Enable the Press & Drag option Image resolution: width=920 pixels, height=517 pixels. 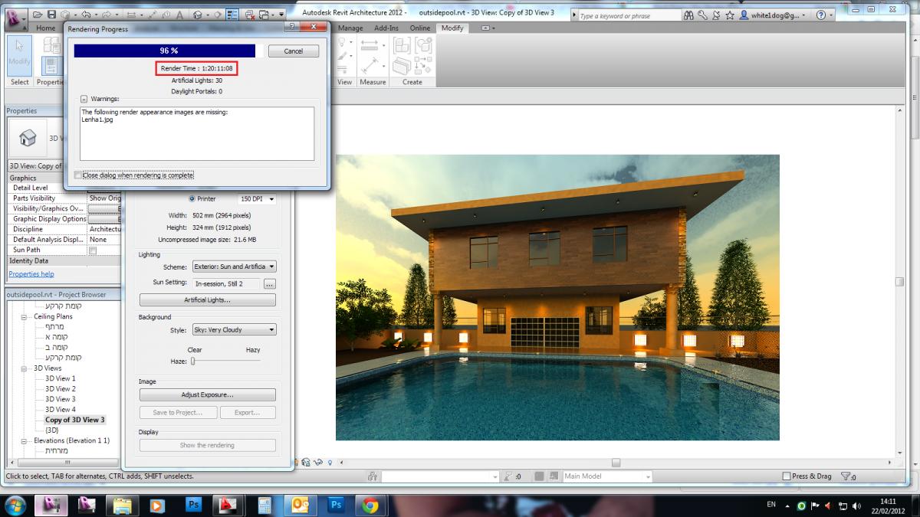785,476
